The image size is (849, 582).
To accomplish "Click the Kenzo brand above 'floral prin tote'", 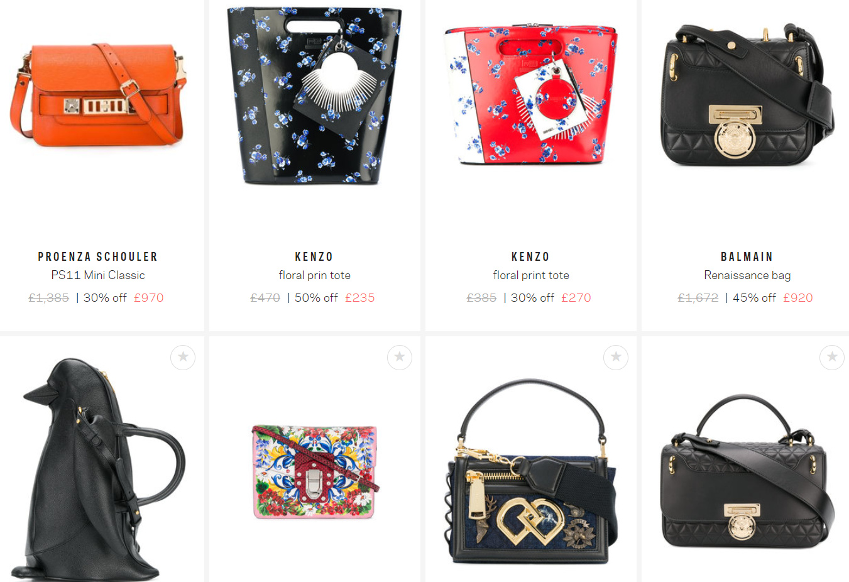I will [x=314, y=256].
